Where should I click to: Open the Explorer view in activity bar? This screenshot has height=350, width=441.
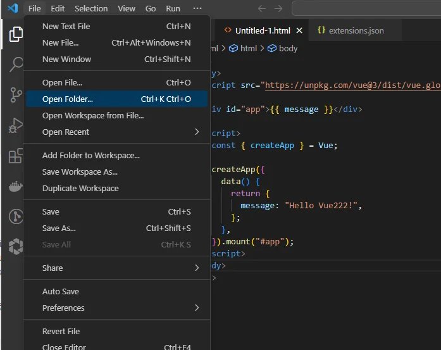pyautogui.click(x=16, y=34)
